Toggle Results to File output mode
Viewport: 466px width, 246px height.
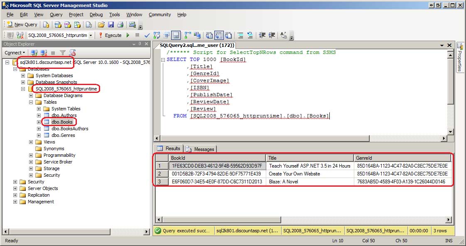point(228,35)
